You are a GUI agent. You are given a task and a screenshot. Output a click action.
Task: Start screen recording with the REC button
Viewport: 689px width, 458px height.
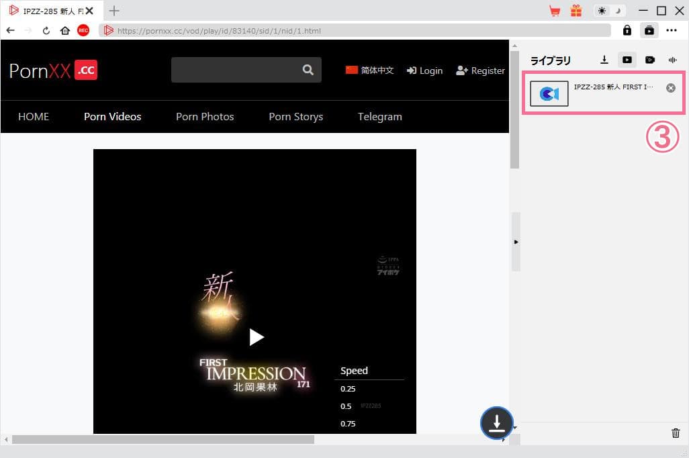click(83, 30)
